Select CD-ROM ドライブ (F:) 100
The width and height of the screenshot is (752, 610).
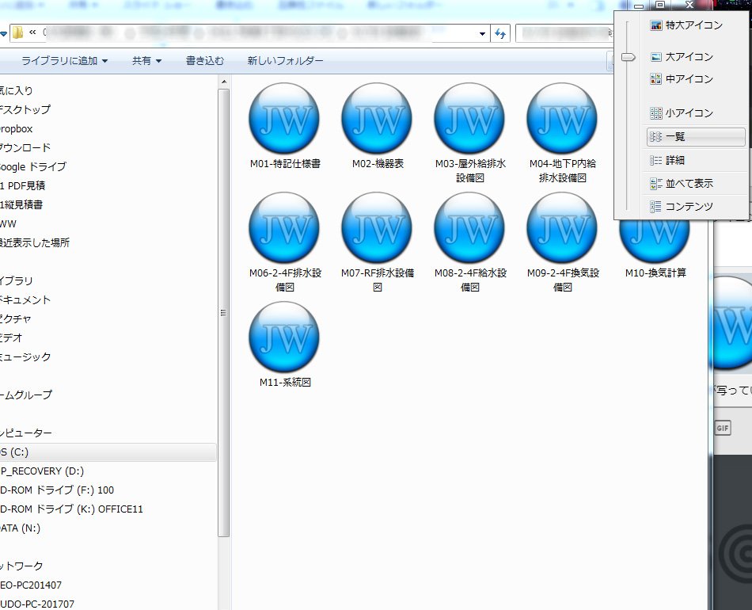(x=57, y=490)
